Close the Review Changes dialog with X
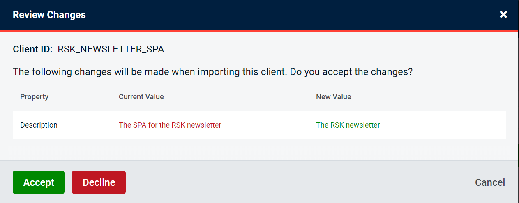The height and width of the screenshot is (203, 519). tap(503, 15)
